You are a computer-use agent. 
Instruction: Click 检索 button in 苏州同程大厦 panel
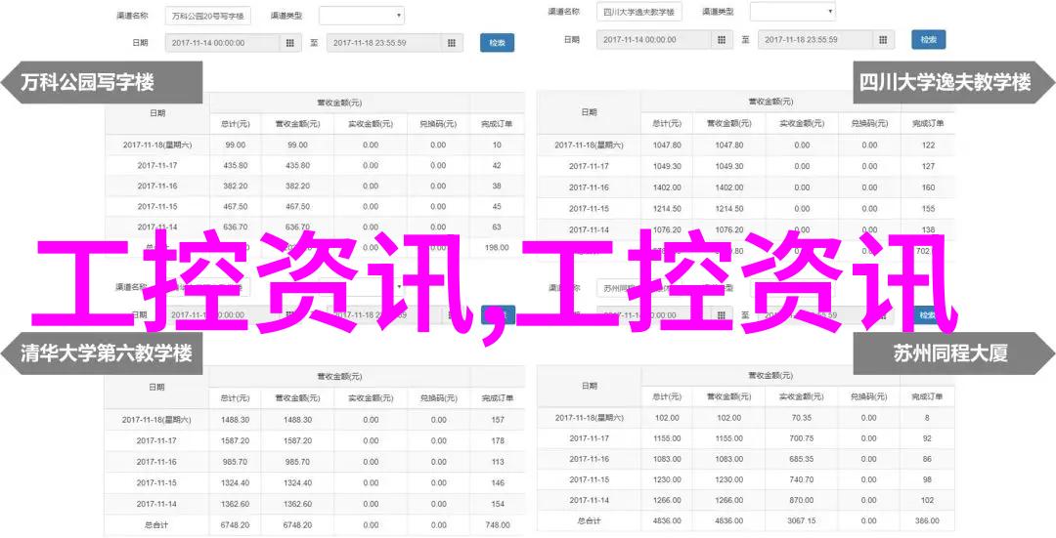click(x=929, y=314)
